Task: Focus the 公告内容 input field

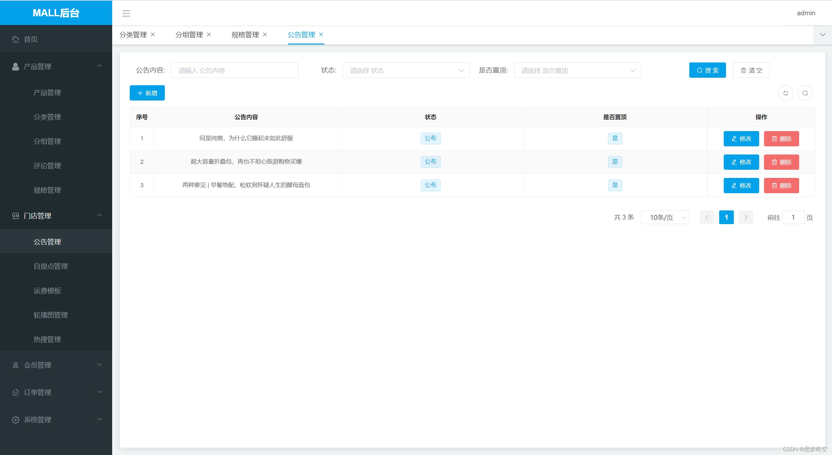Action: pyautogui.click(x=235, y=70)
